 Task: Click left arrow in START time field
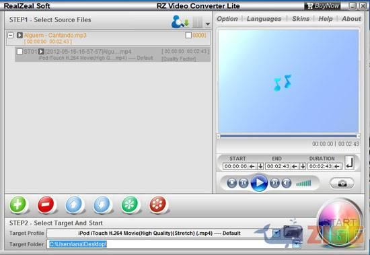point(252,166)
